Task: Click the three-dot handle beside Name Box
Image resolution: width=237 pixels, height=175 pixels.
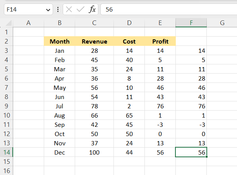Action: (58, 10)
